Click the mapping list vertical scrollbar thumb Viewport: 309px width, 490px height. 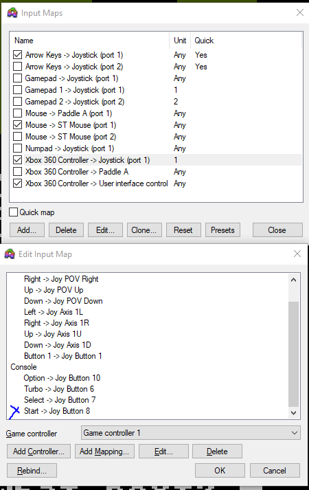[293, 353]
